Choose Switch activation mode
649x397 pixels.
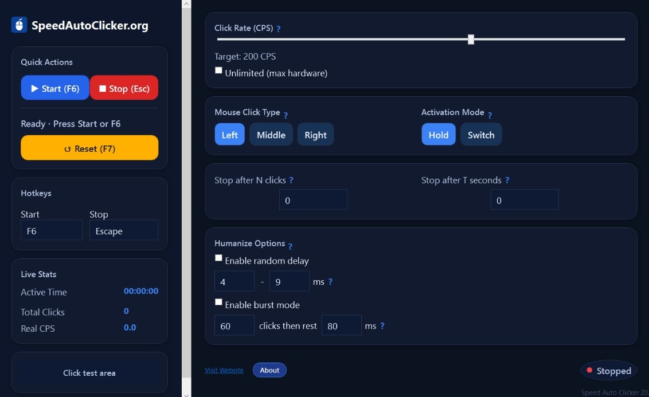[x=481, y=135]
